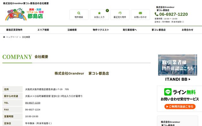Open 最近見た物件 history button
Viewport: 202px width, 126px height.
(120, 15)
